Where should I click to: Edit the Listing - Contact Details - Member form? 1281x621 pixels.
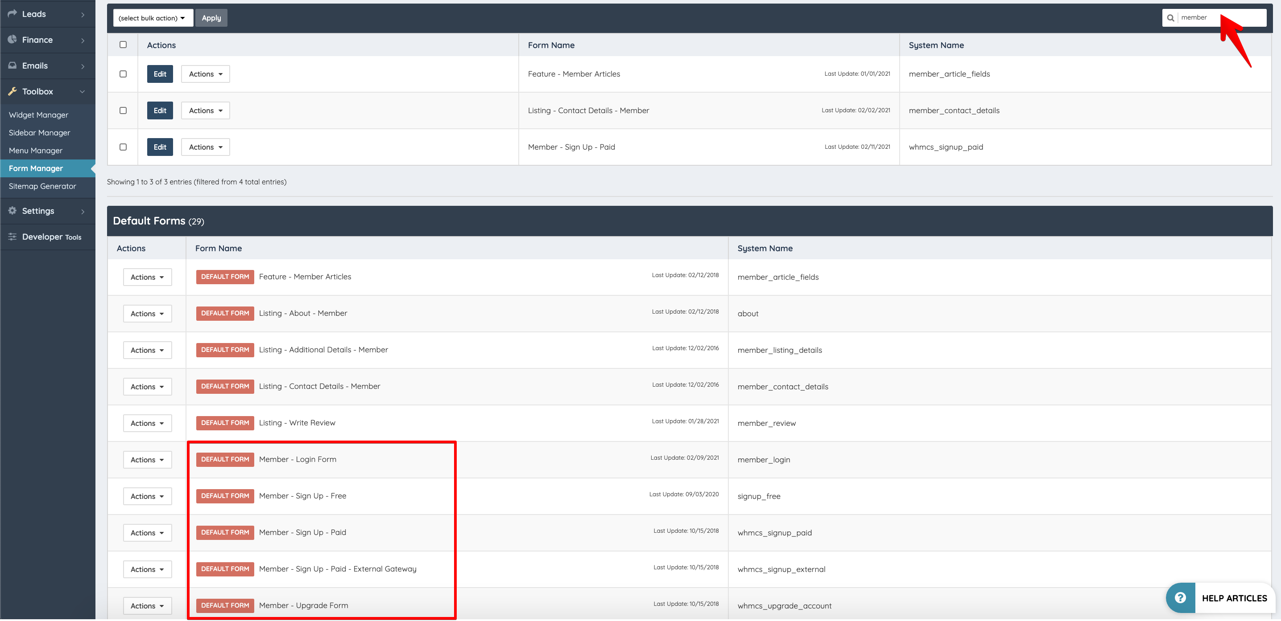point(160,110)
